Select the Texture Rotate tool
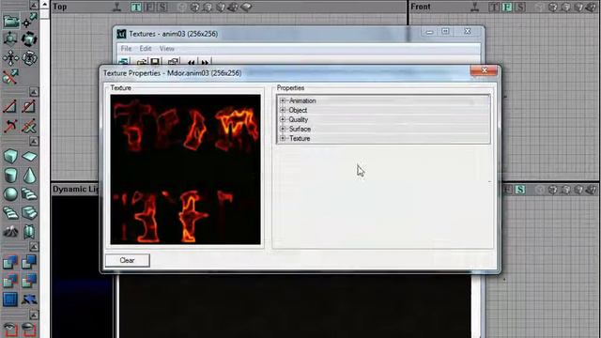This screenshot has width=601, height=338. tap(29, 58)
